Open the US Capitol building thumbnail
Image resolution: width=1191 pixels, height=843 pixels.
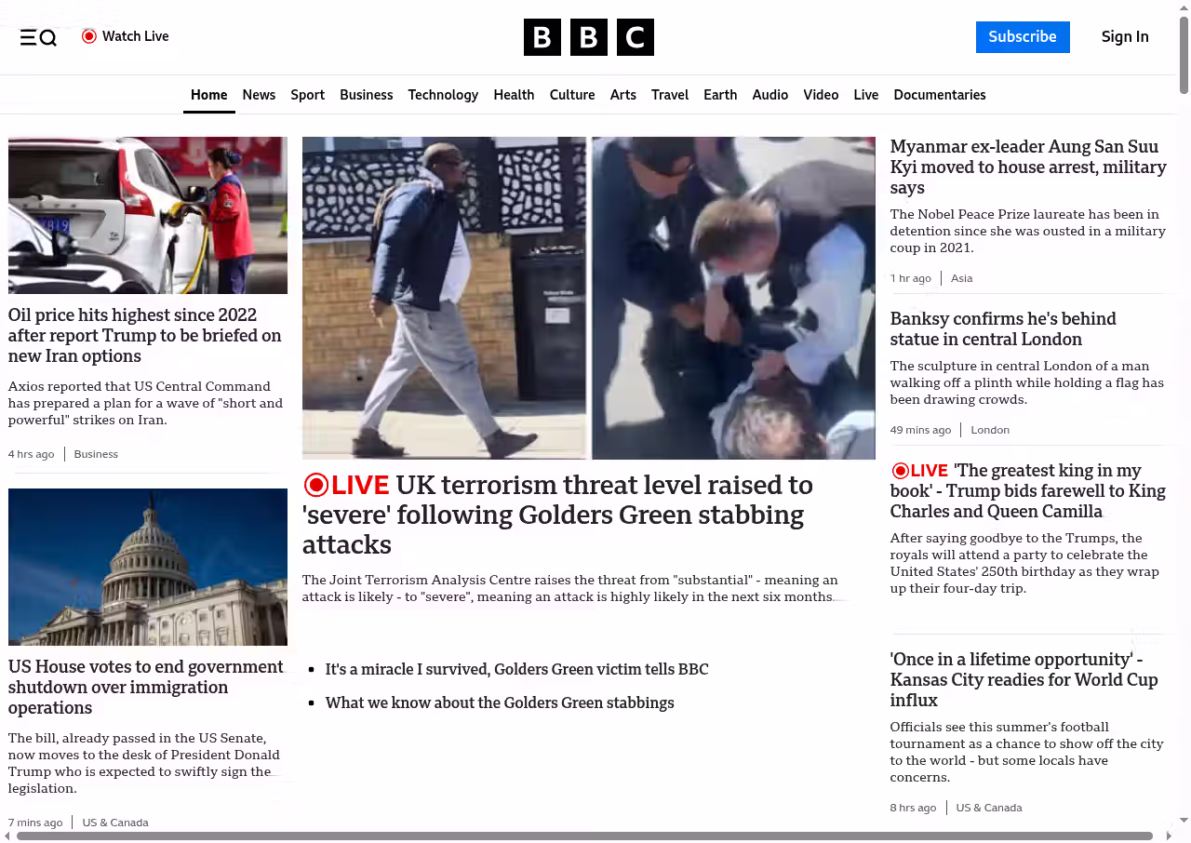pos(148,567)
